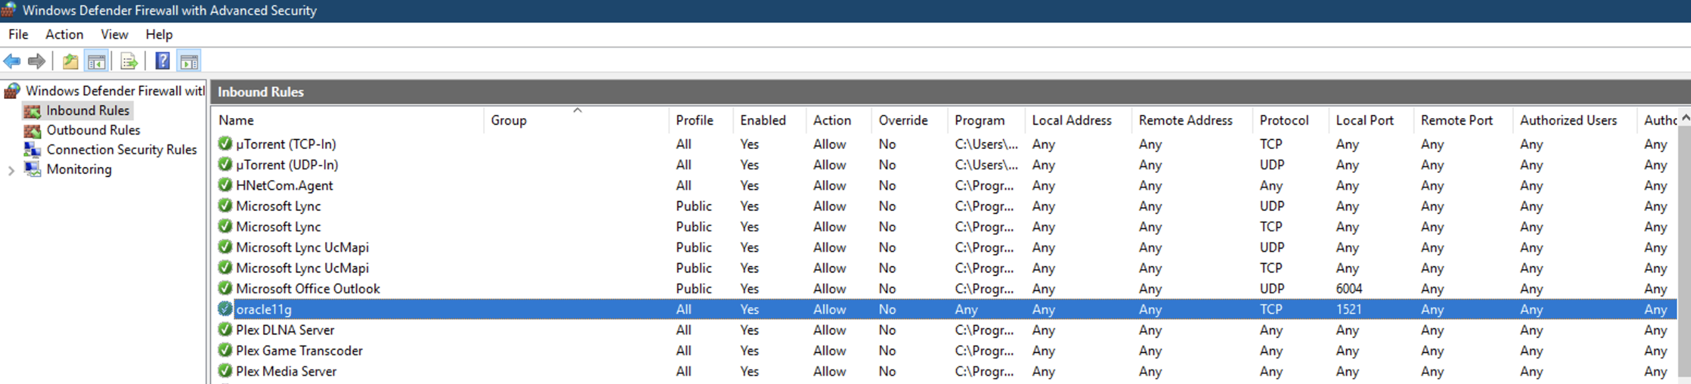Click the Export List toolbar icon
This screenshot has height=384, width=1691.
click(129, 61)
